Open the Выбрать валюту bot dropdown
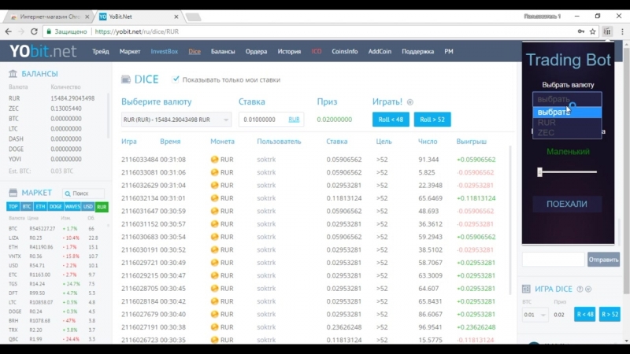This screenshot has height=354, width=630. click(567, 99)
